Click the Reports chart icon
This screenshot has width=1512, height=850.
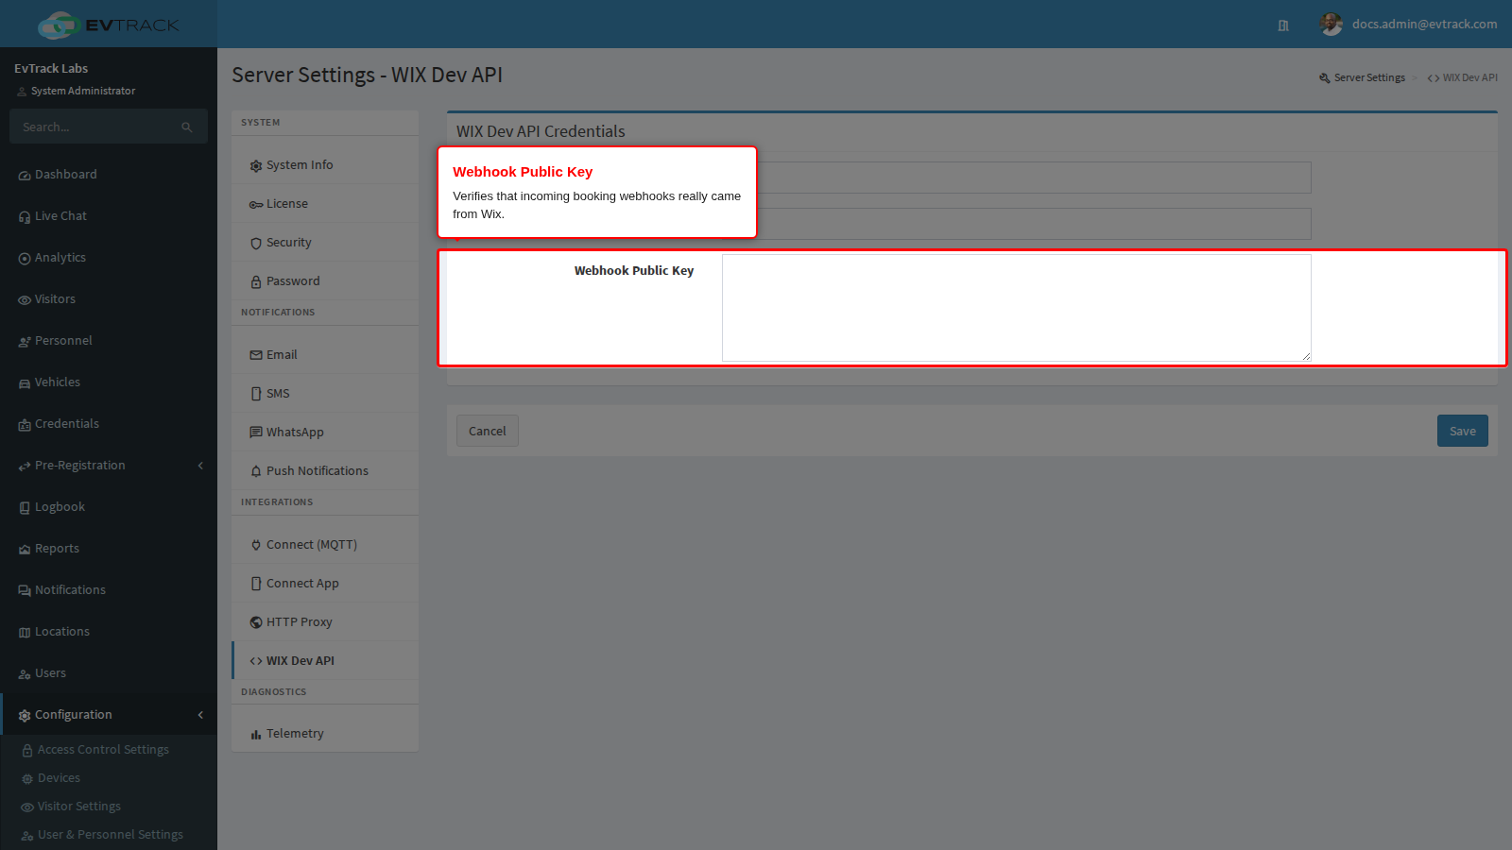click(25, 550)
